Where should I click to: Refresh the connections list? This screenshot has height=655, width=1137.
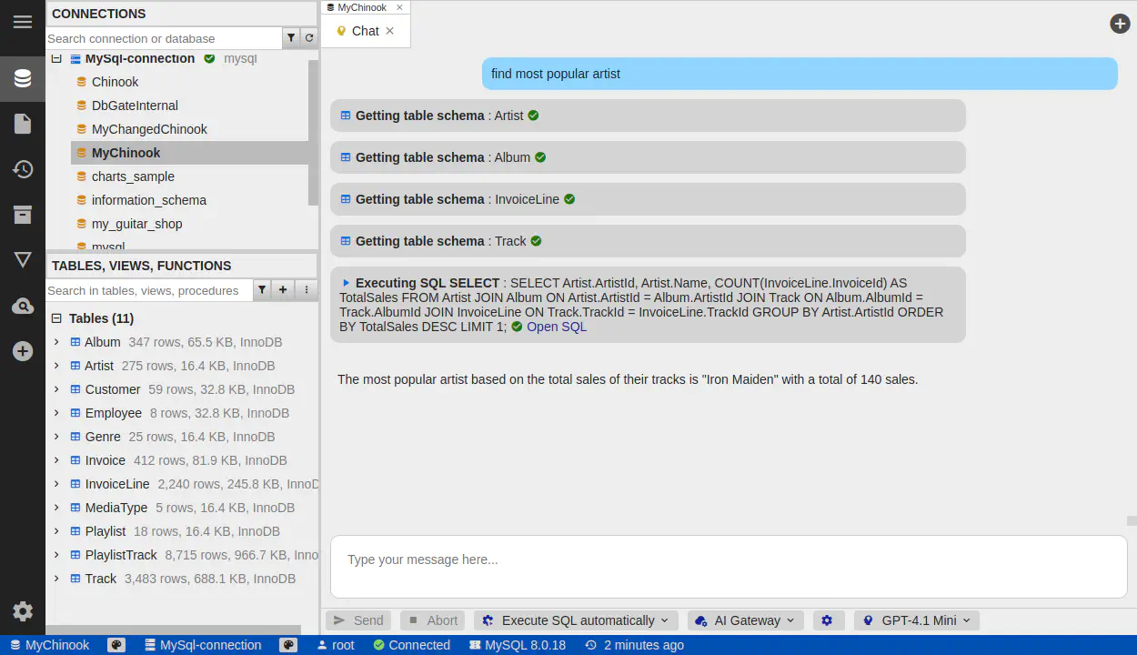coord(309,38)
